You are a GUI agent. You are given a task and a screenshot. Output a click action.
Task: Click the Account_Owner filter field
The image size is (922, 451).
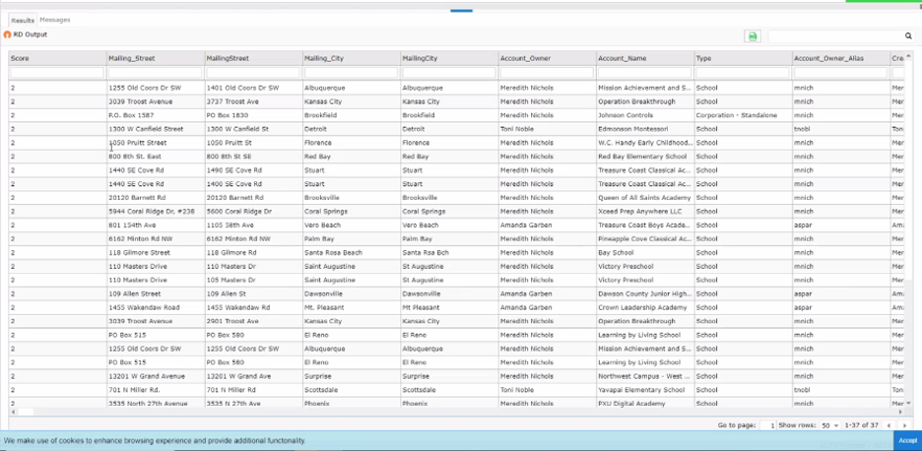[547, 73]
